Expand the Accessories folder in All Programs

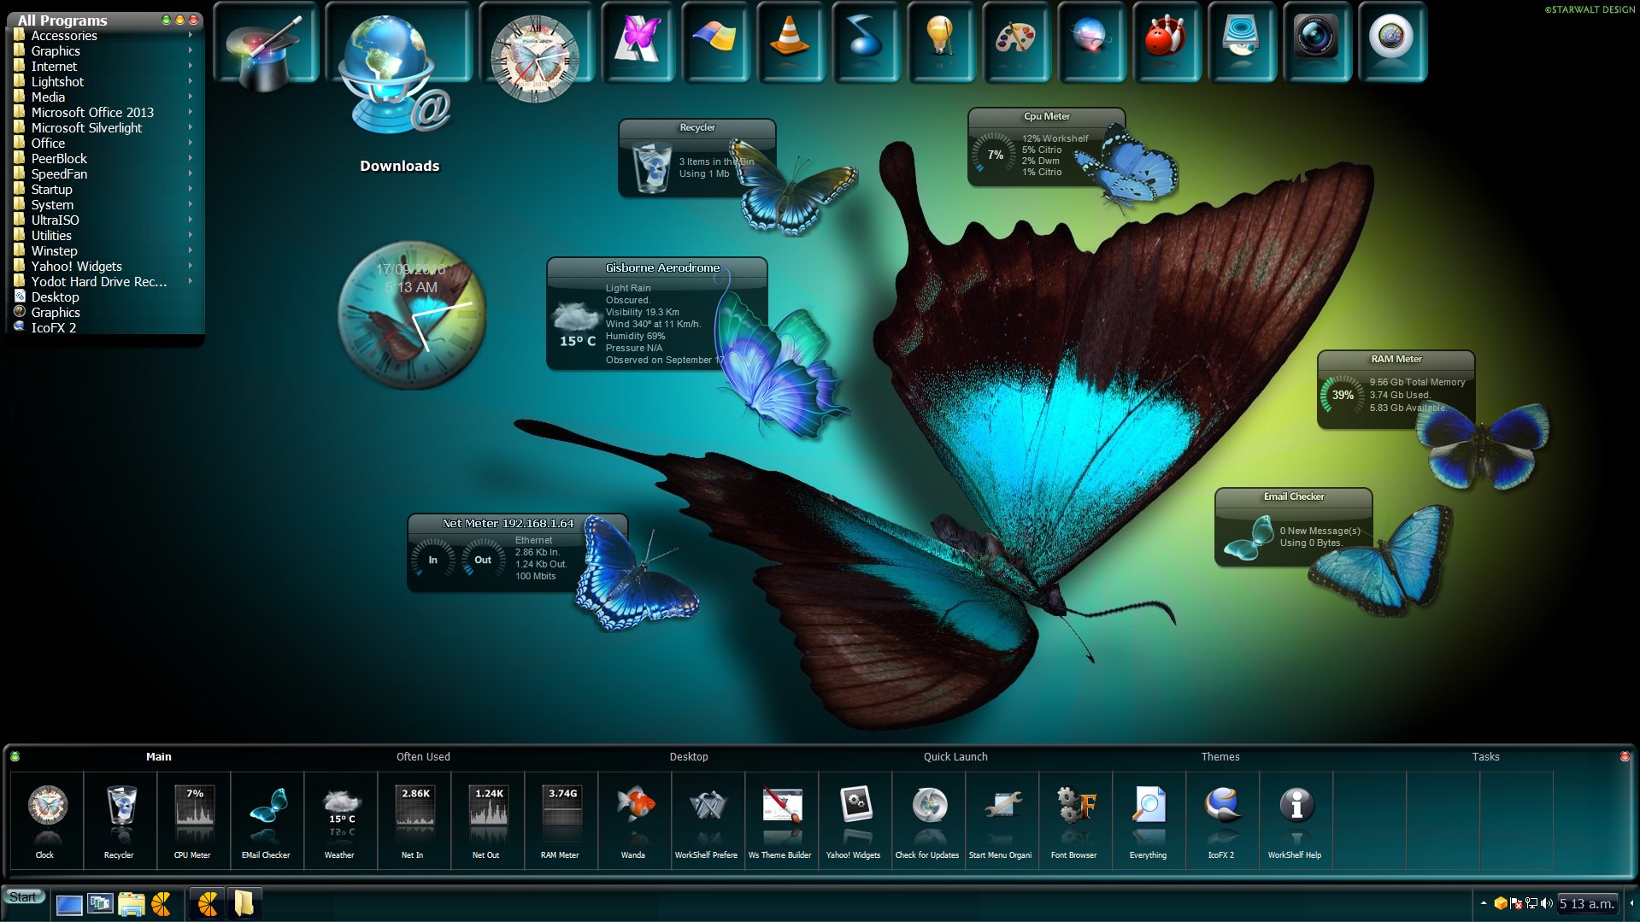tap(64, 36)
